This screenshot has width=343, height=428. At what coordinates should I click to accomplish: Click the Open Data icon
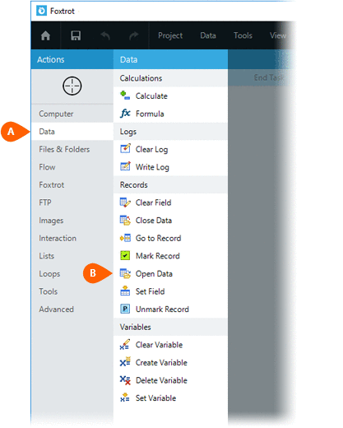tap(125, 273)
